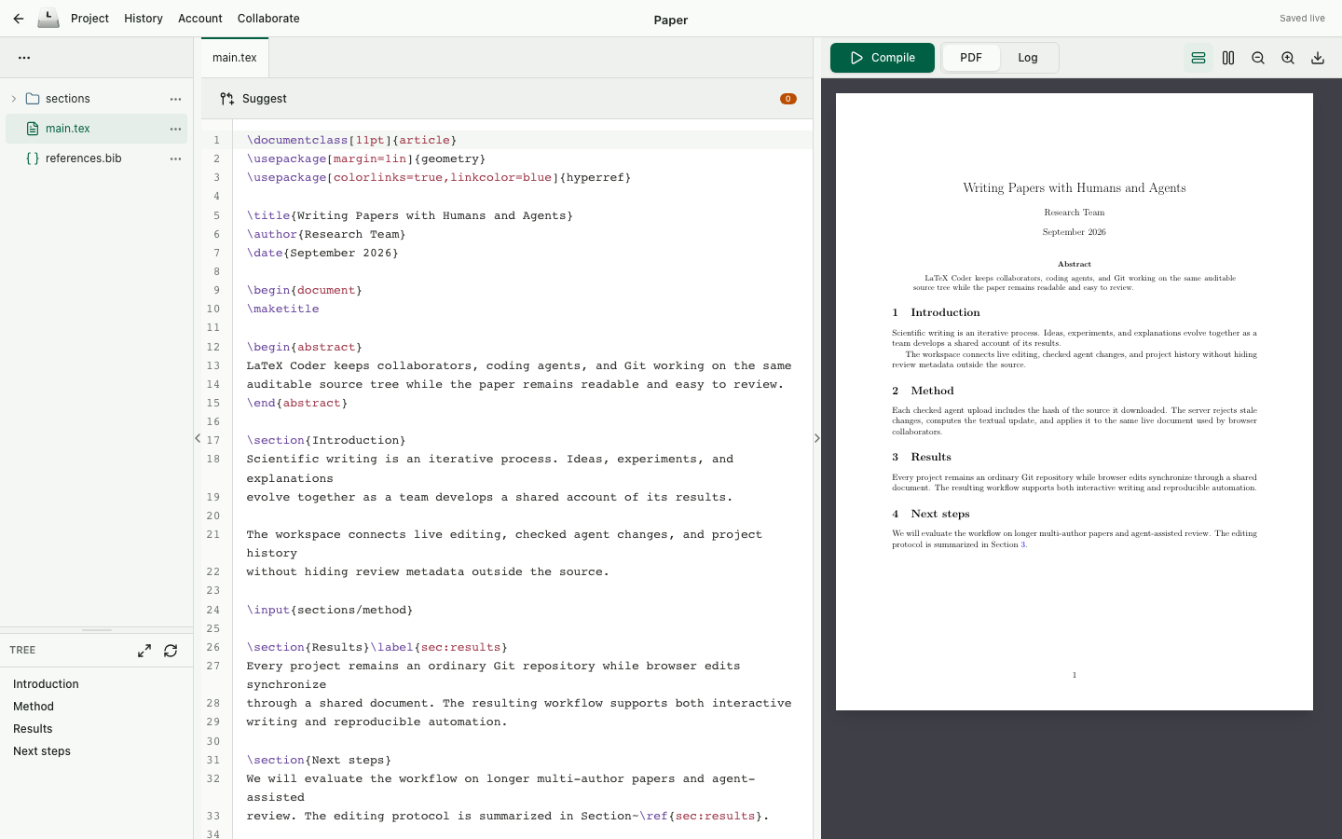The image size is (1342, 839).
Task: Collapse the preview pane handle
Action: point(817,438)
